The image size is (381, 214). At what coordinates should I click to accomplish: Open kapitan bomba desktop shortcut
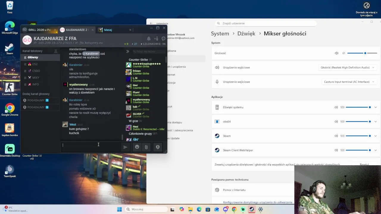coord(10,130)
